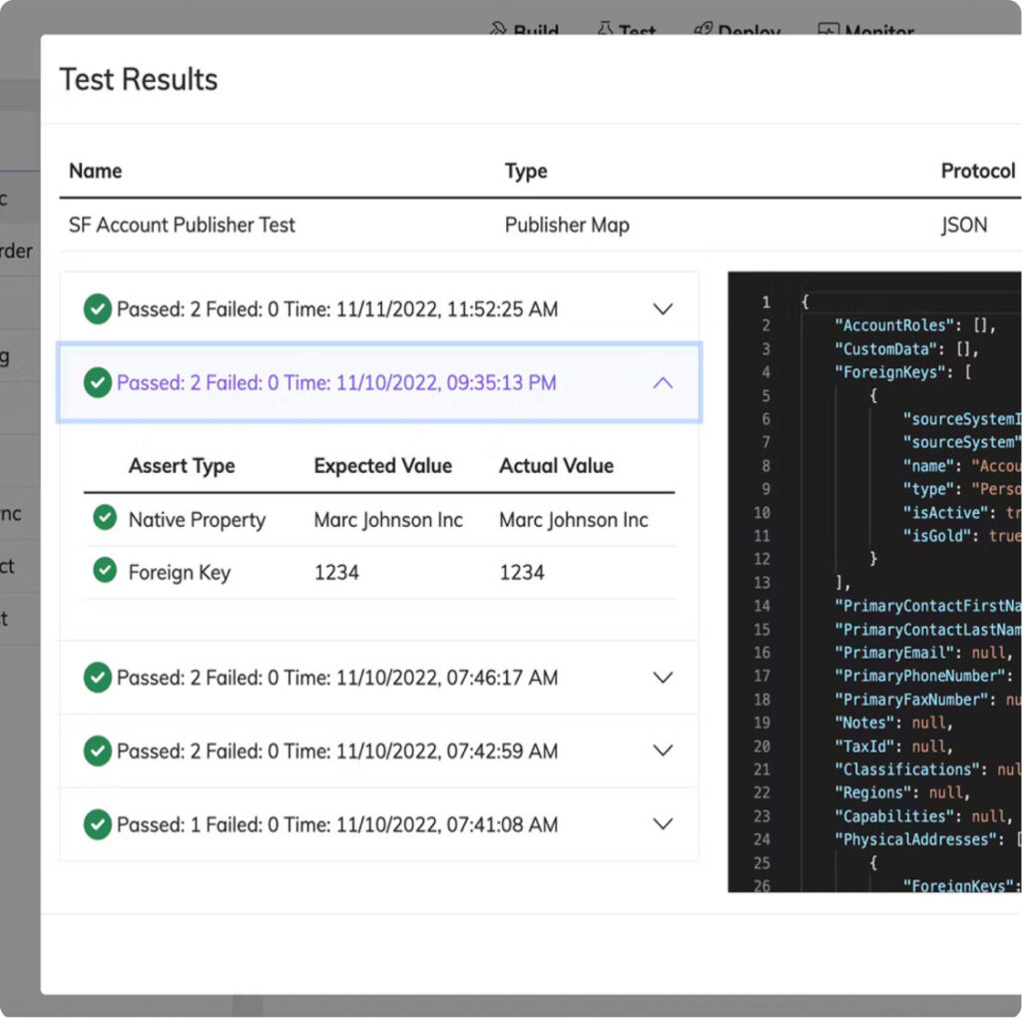Click green check icon beside 07:41:08 AM result
This screenshot has height=1019, width=1022.
pos(97,824)
